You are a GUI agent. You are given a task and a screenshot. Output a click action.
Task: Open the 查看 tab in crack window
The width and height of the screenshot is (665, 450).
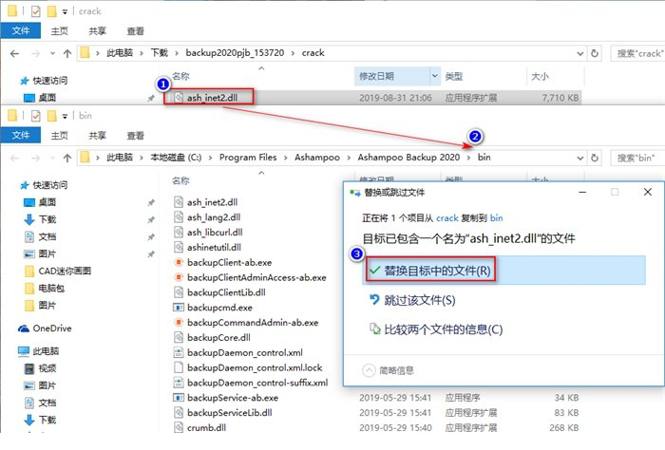135,31
